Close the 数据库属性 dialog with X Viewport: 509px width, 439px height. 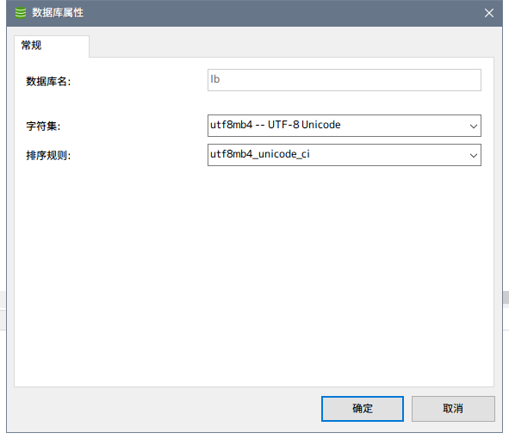489,13
